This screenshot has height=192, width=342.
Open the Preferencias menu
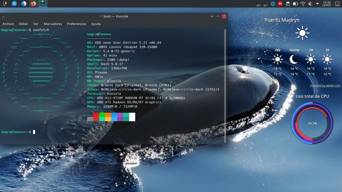[76, 24]
